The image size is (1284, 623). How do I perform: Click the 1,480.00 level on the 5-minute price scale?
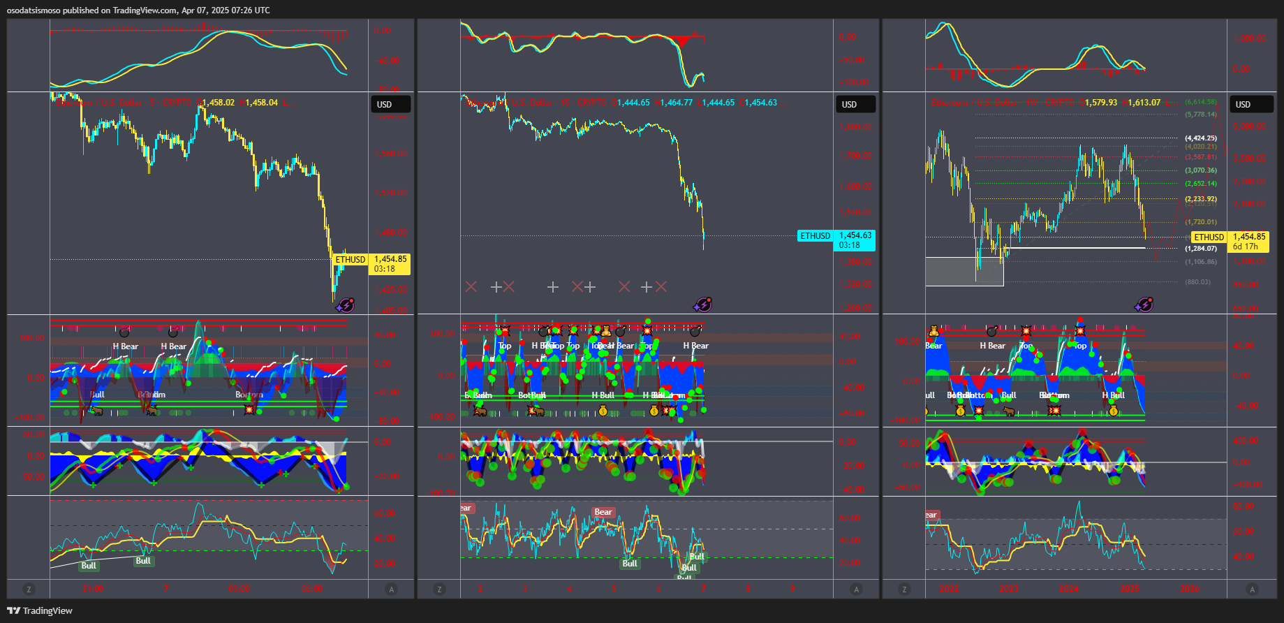(x=390, y=233)
